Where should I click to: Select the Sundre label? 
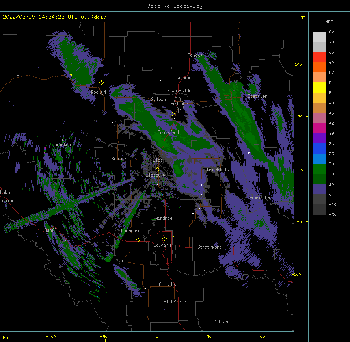tap(119, 159)
